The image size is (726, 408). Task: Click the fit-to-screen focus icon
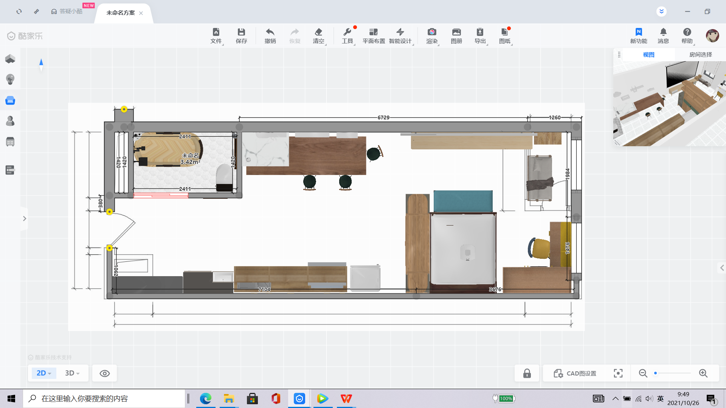point(618,373)
